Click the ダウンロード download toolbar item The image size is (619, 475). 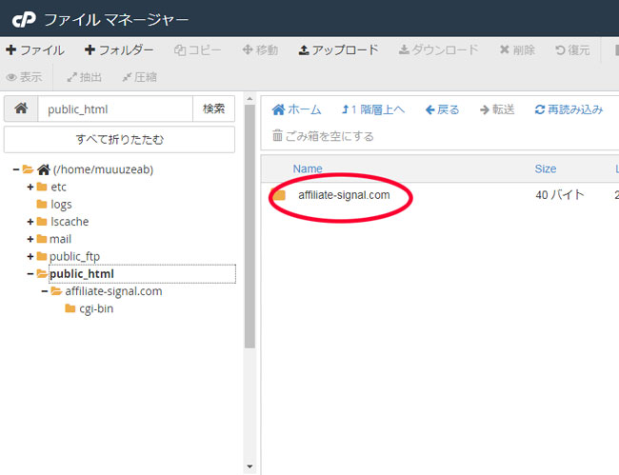click(x=438, y=50)
